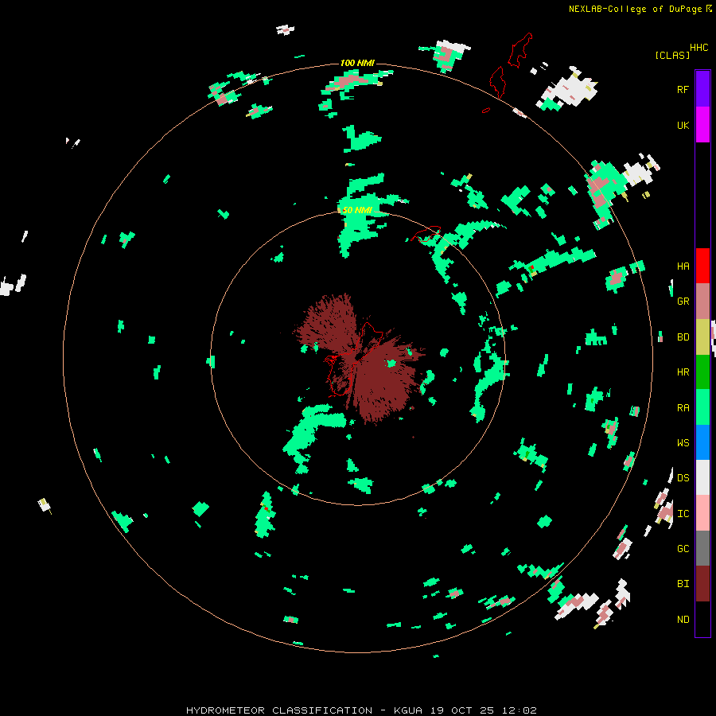
Task: Select the GR legend color block
Action: (x=702, y=301)
